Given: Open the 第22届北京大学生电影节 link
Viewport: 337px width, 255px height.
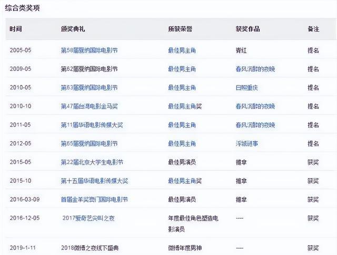Looking at the screenshot, I should [x=92, y=162].
